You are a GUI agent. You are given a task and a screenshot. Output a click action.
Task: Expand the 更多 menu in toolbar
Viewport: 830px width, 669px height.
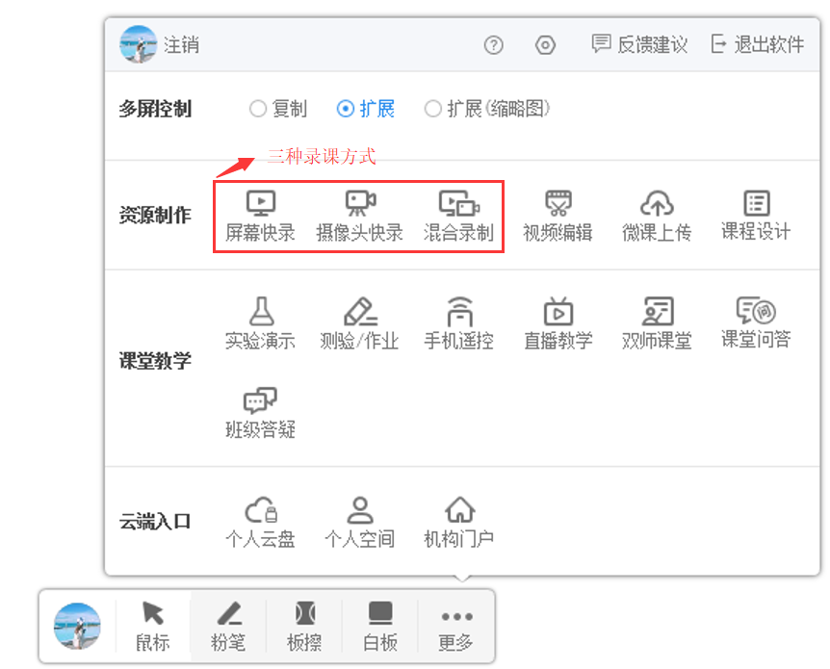pos(456,627)
